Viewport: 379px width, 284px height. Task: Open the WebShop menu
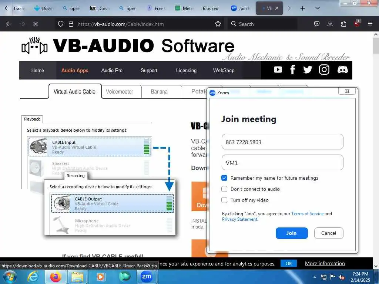coord(224,70)
